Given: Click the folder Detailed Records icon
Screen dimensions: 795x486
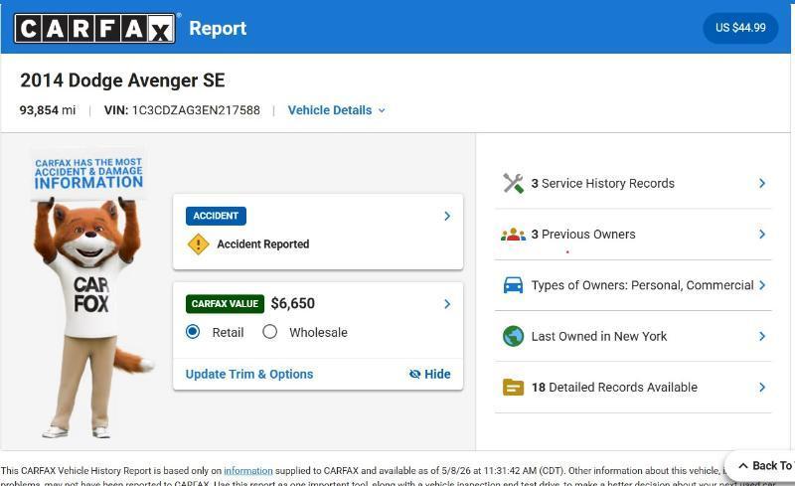Looking at the screenshot, I should coord(513,387).
